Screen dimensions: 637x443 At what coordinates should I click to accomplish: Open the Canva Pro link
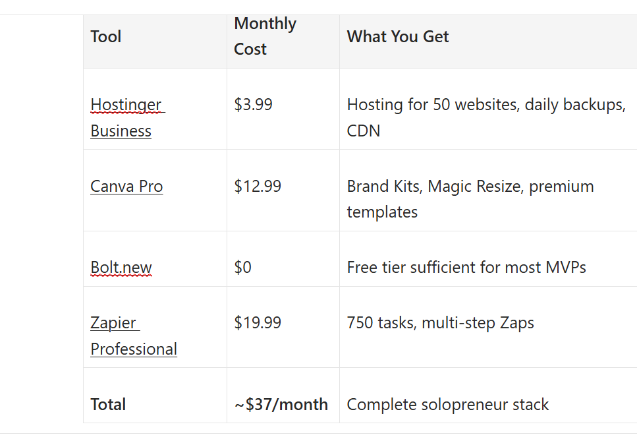(126, 187)
